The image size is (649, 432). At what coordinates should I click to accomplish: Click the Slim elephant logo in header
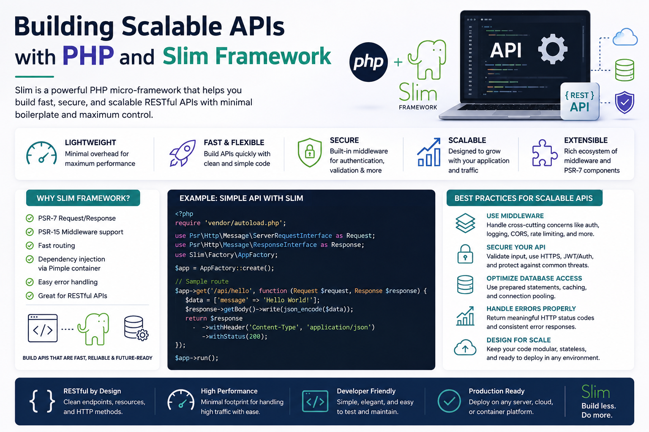click(x=427, y=59)
